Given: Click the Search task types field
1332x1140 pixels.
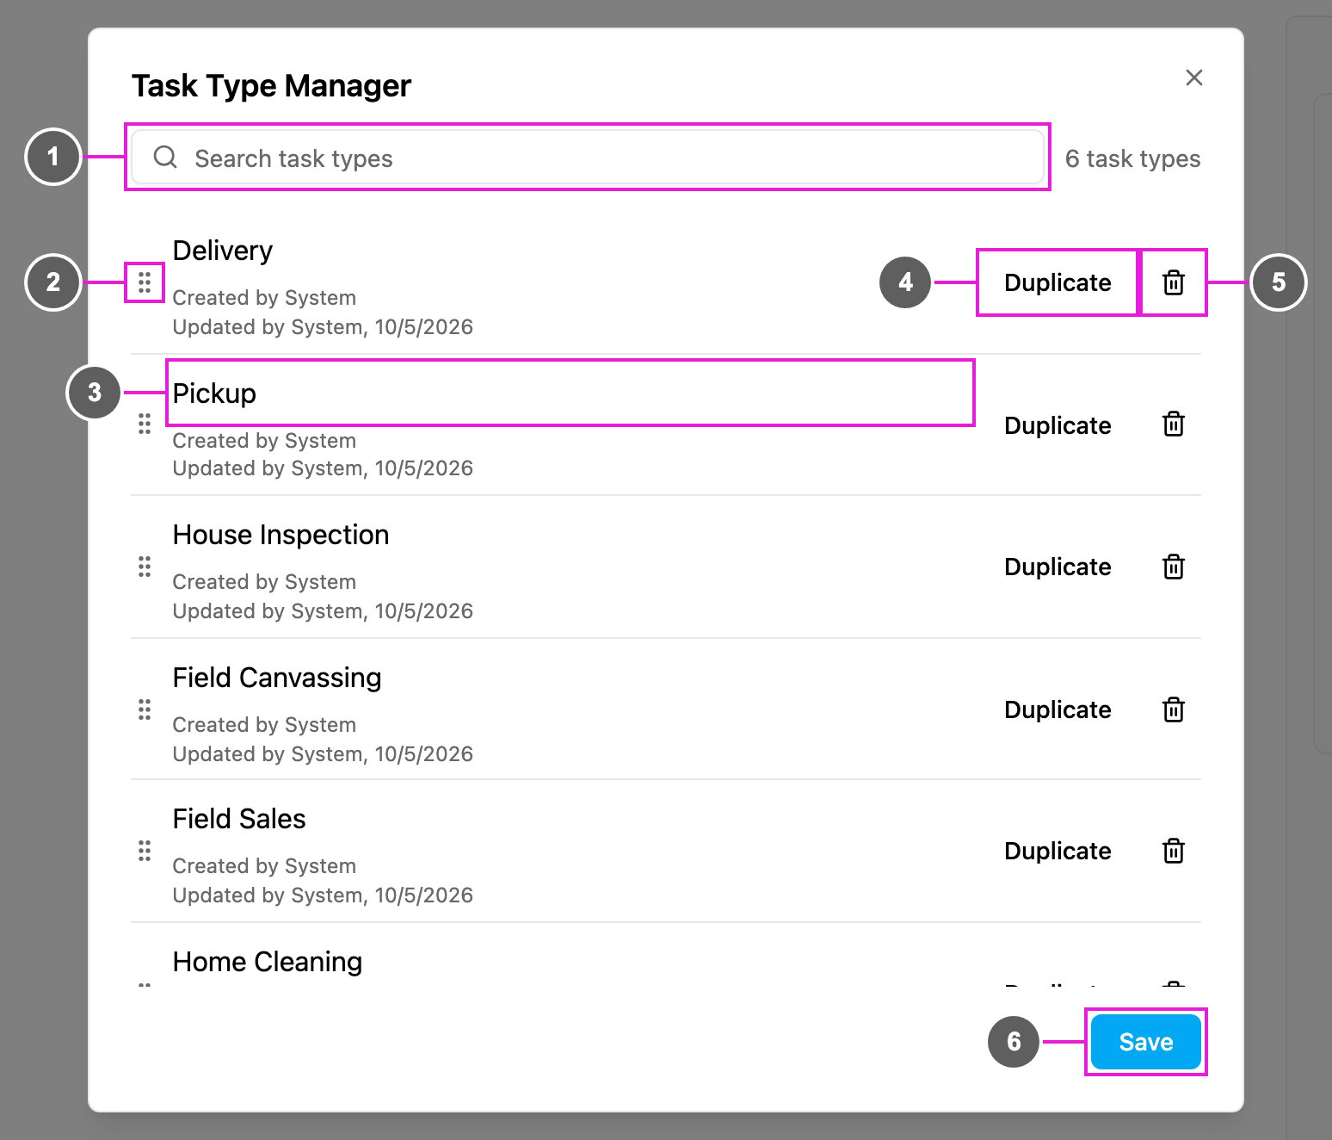Looking at the screenshot, I should [588, 158].
